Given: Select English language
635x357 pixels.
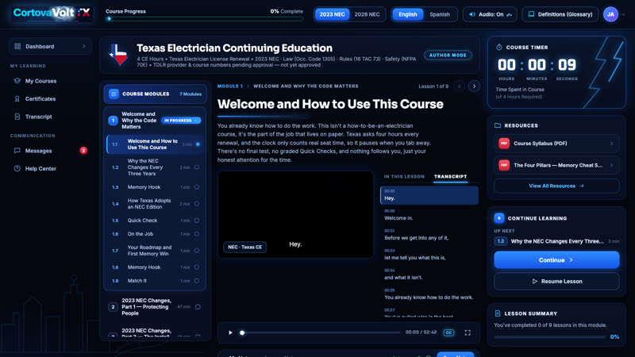Looking at the screenshot, I should pos(407,14).
